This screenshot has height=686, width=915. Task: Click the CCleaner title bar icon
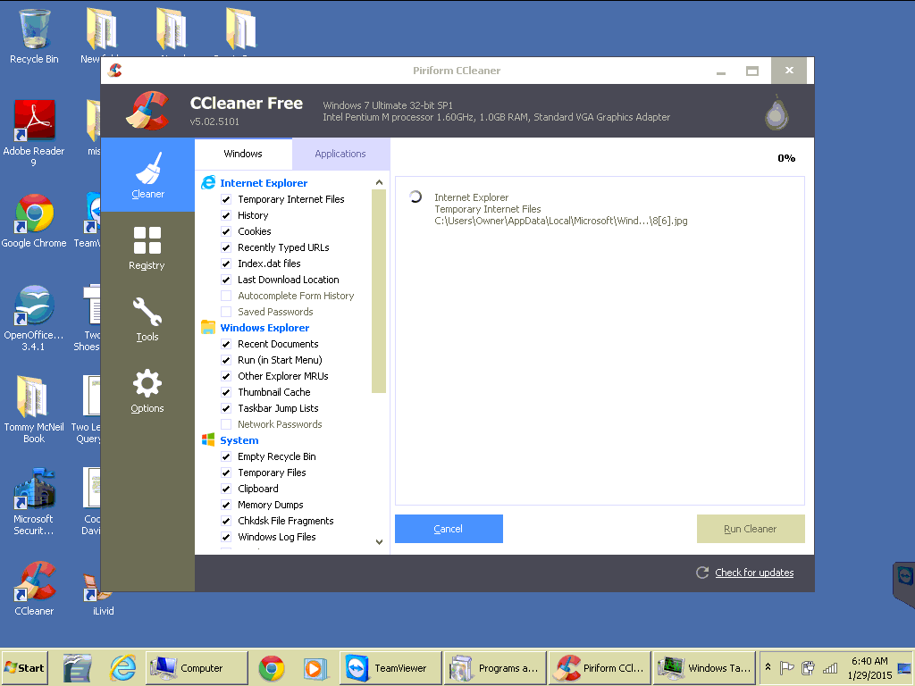coord(115,71)
